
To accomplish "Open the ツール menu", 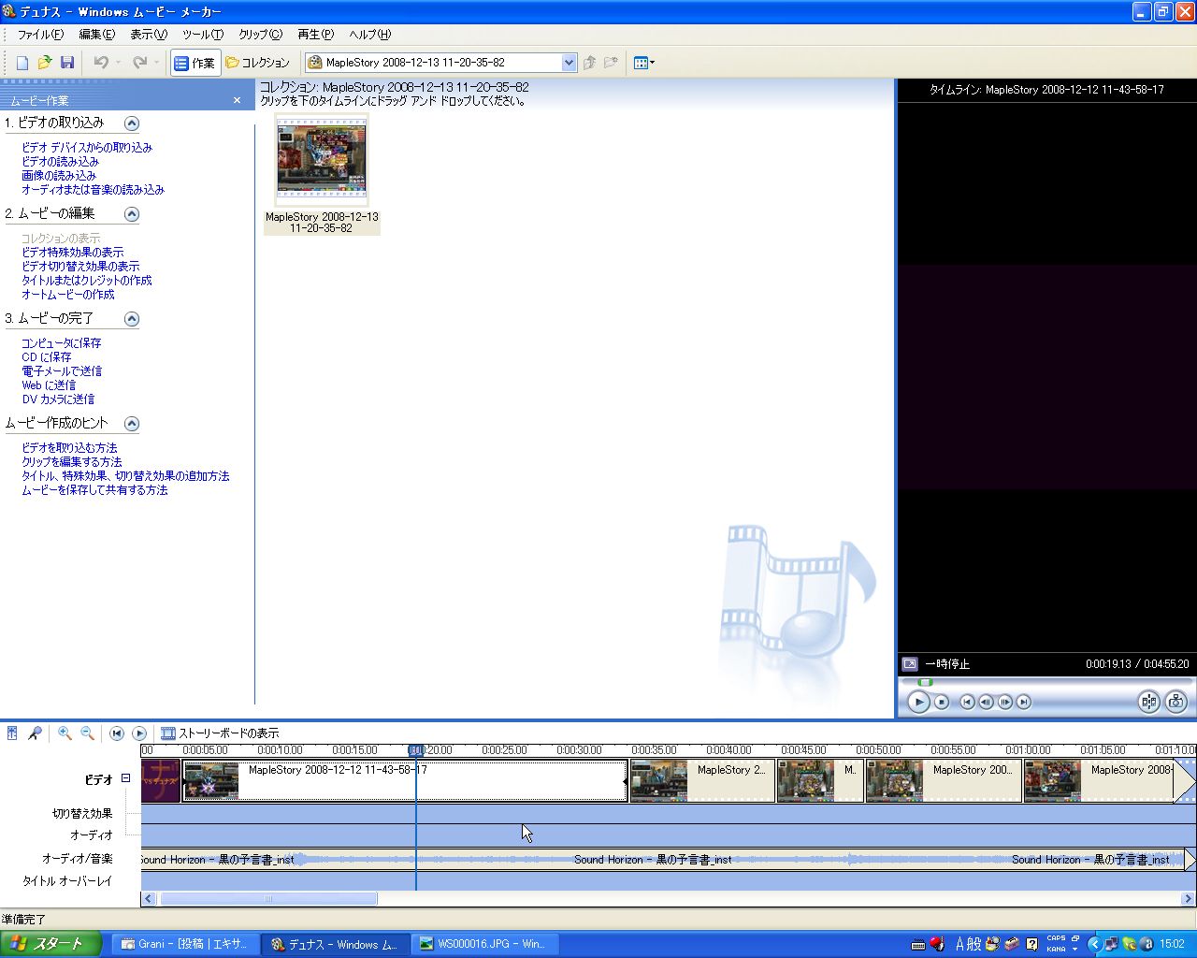I will pos(203,35).
